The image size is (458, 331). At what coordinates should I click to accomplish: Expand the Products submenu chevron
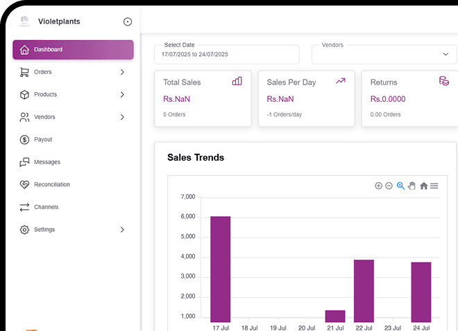122,95
